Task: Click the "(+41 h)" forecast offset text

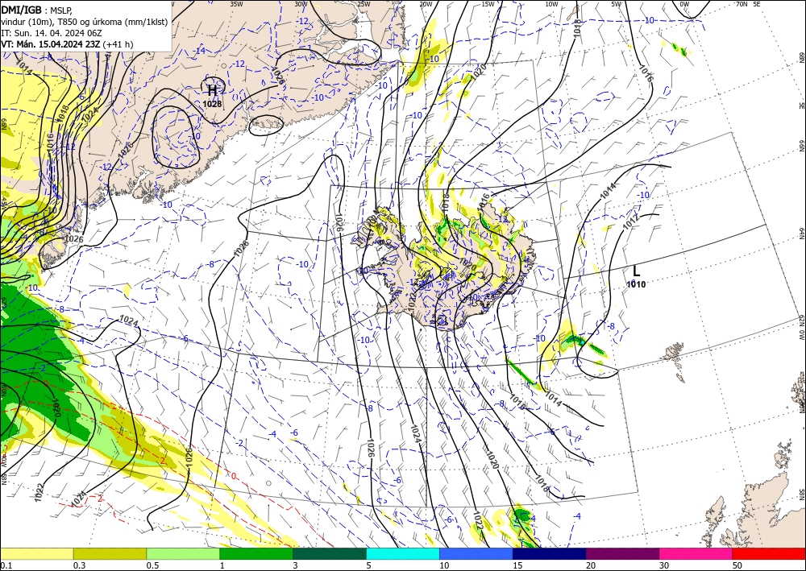Action: click(x=118, y=44)
